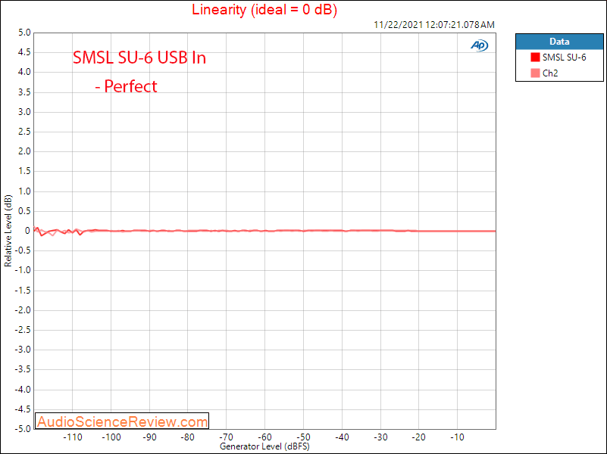Click the Data legend header
The image size is (607, 454).
(x=559, y=42)
